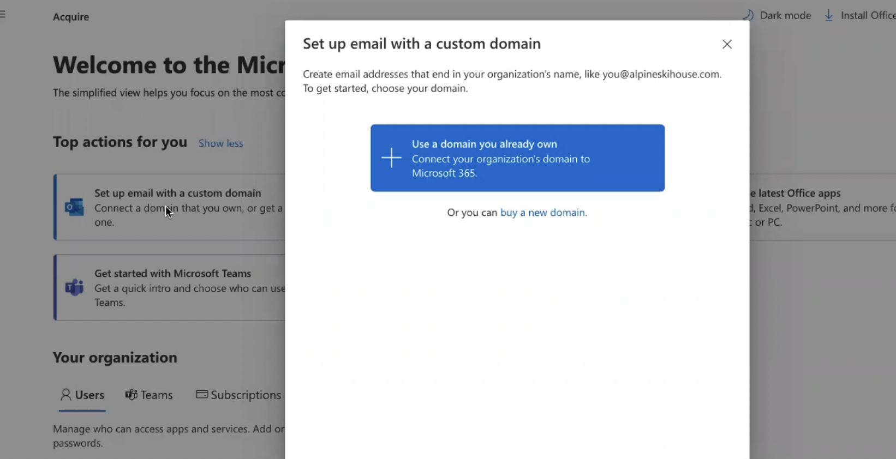Click the Dark mode moon icon
Image resolution: width=896 pixels, height=459 pixels.
click(x=748, y=15)
